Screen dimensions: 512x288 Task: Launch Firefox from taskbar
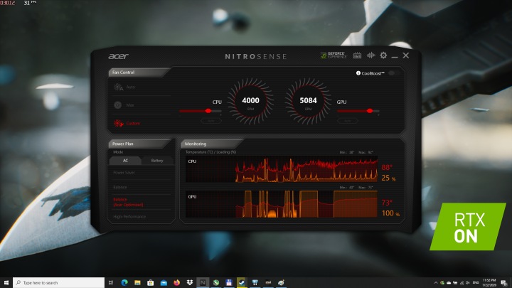click(176, 282)
